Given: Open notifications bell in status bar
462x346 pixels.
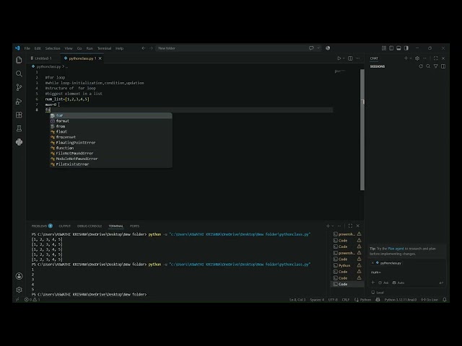Looking at the screenshot, I should pyautogui.click(x=445, y=300).
